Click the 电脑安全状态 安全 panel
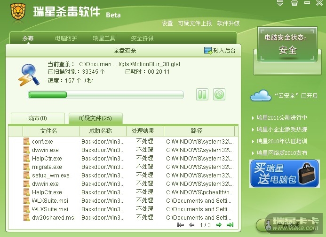The width and height of the screenshot is (326, 237). click(287, 44)
